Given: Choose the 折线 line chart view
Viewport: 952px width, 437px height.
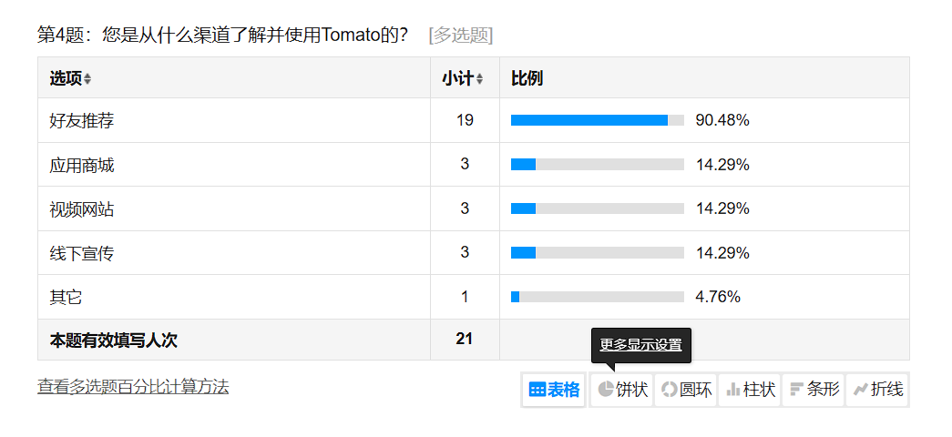Looking at the screenshot, I should (877, 390).
